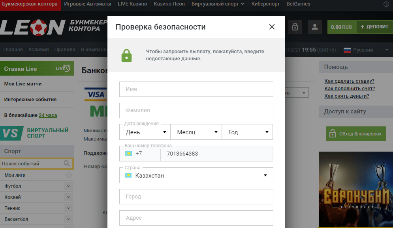This screenshot has width=393, height=228.
Task: Click the padlock icon in the top header
Action: pyautogui.click(x=295, y=27)
